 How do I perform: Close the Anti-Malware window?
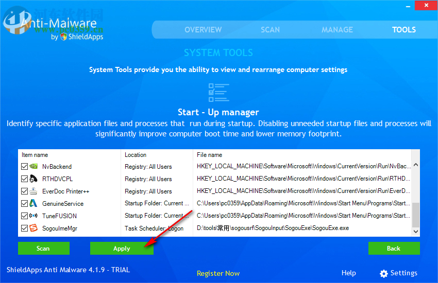point(426,5)
